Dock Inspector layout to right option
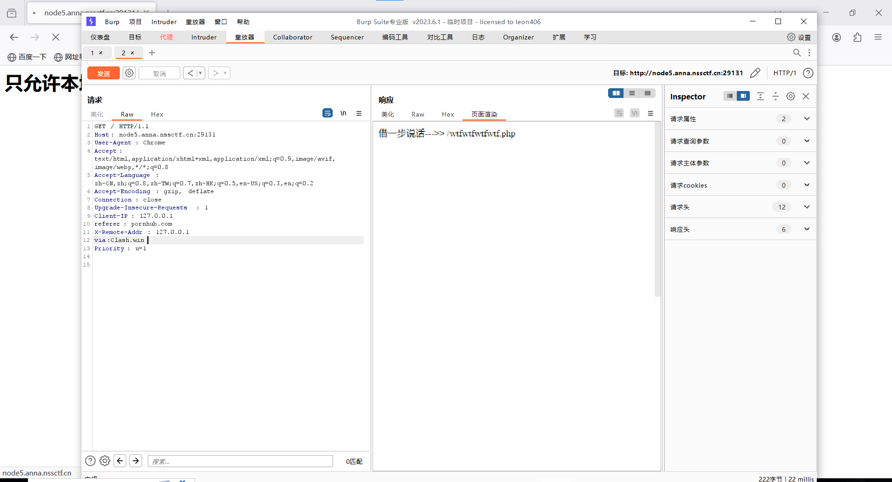Screen dimensions: 892x482 (x=743, y=96)
